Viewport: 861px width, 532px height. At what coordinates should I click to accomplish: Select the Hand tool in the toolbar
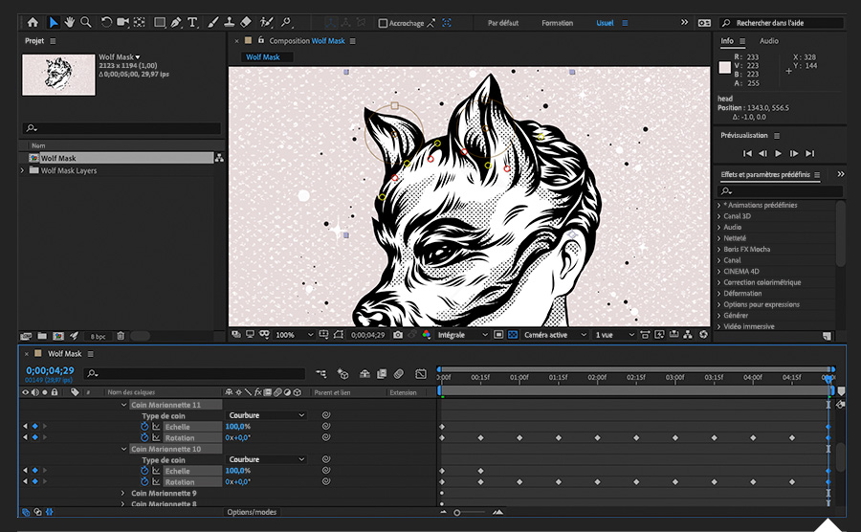[x=70, y=22]
